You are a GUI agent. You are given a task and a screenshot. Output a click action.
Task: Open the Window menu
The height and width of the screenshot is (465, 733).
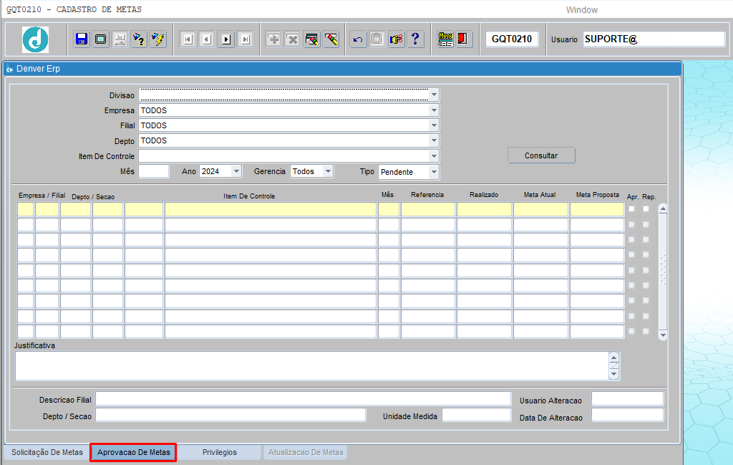coord(581,10)
